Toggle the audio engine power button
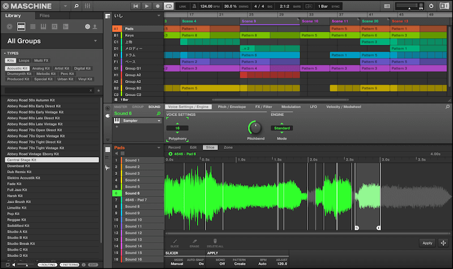 click(x=431, y=6)
